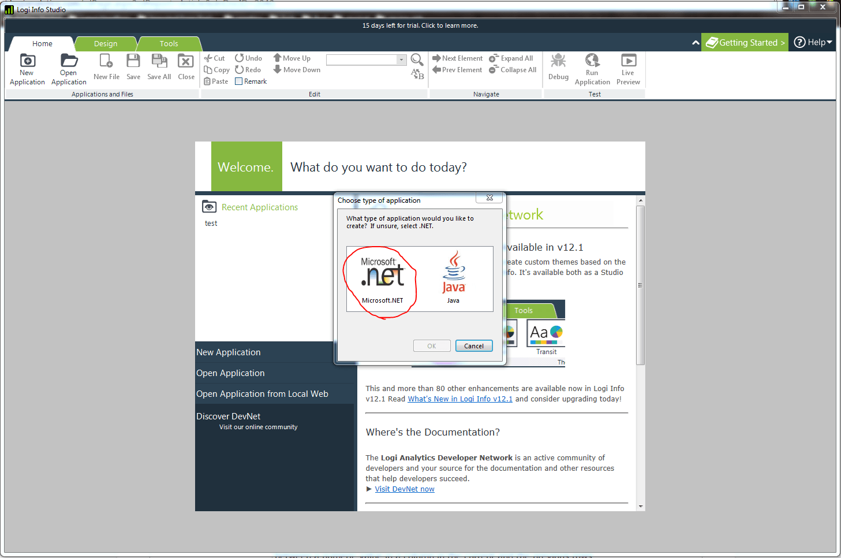Screen dimensions: 841x558
Task: Open the search field dropdown arrow
Action: click(x=401, y=59)
